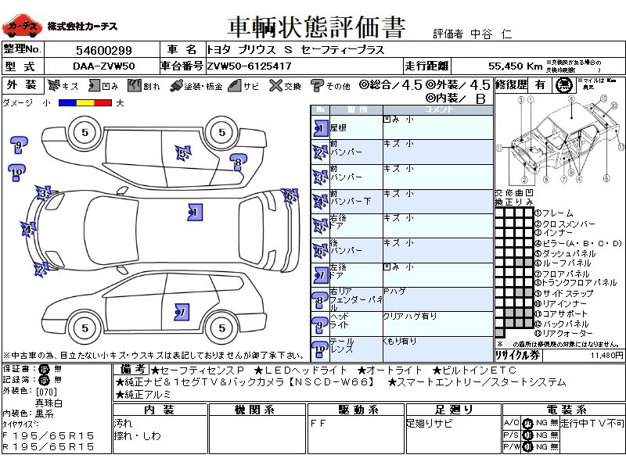This screenshot has height=469, width=626.
Task: Click scratch marker 2 on the front bumper diagram
Action: coord(41,270)
